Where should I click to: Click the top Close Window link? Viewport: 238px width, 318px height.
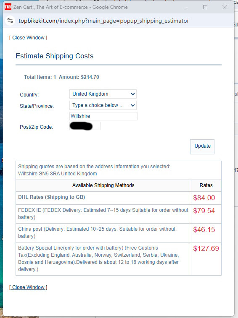[28, 38]
